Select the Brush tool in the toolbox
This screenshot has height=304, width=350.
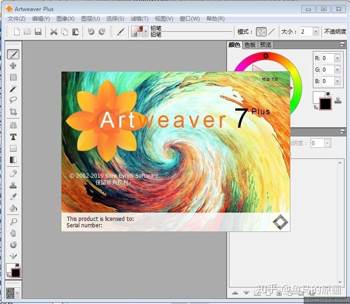[13, 54]
